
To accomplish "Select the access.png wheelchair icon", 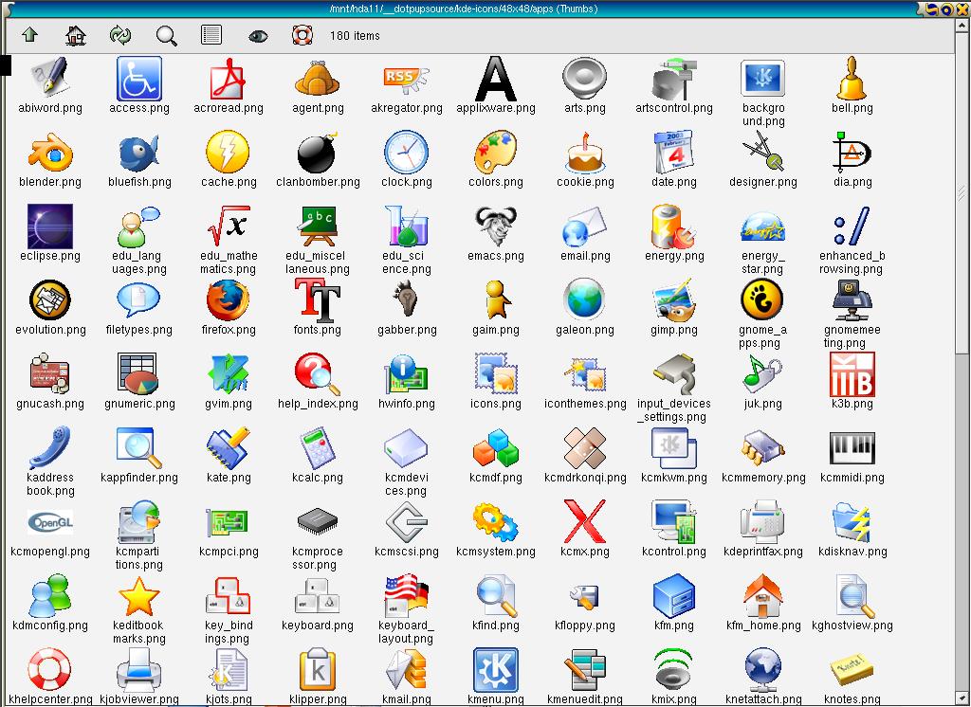I will point(139,79).
